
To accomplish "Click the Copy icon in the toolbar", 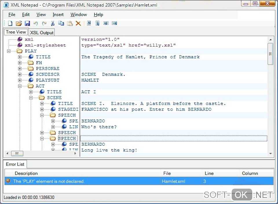I will [61, 23].
